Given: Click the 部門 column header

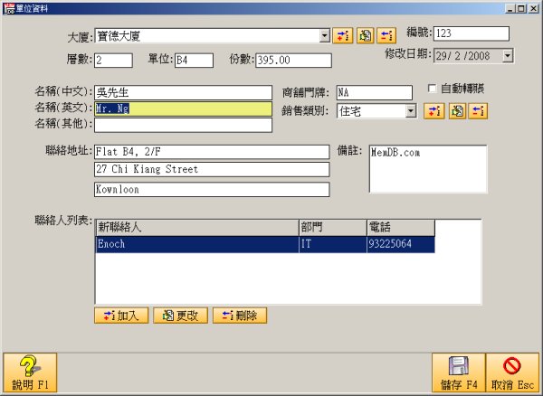Looking at the screenshot, I should [x=333, y=228].
